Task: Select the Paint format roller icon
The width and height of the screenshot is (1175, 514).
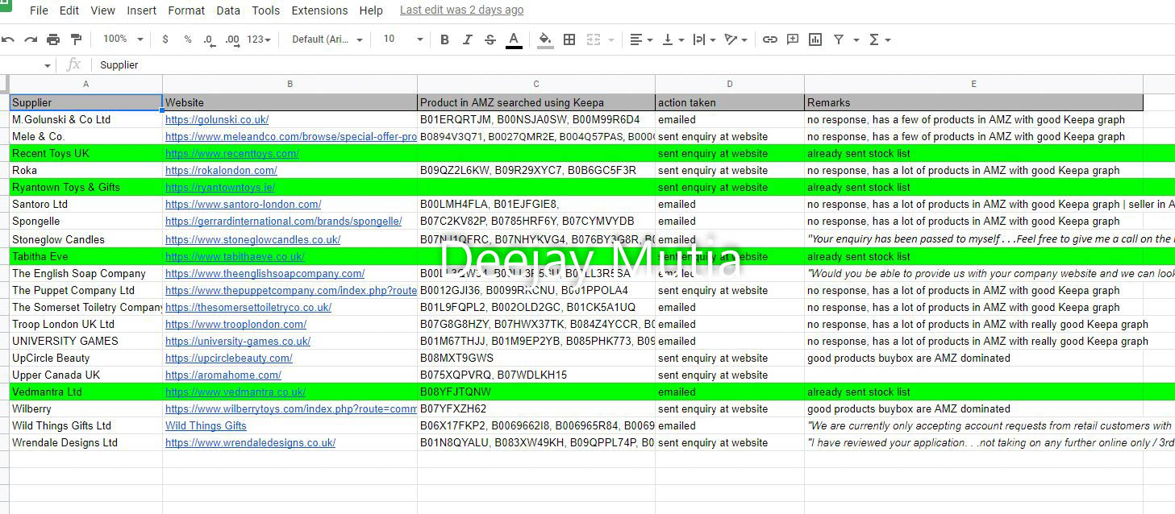Action: click(x=77, y=39)
